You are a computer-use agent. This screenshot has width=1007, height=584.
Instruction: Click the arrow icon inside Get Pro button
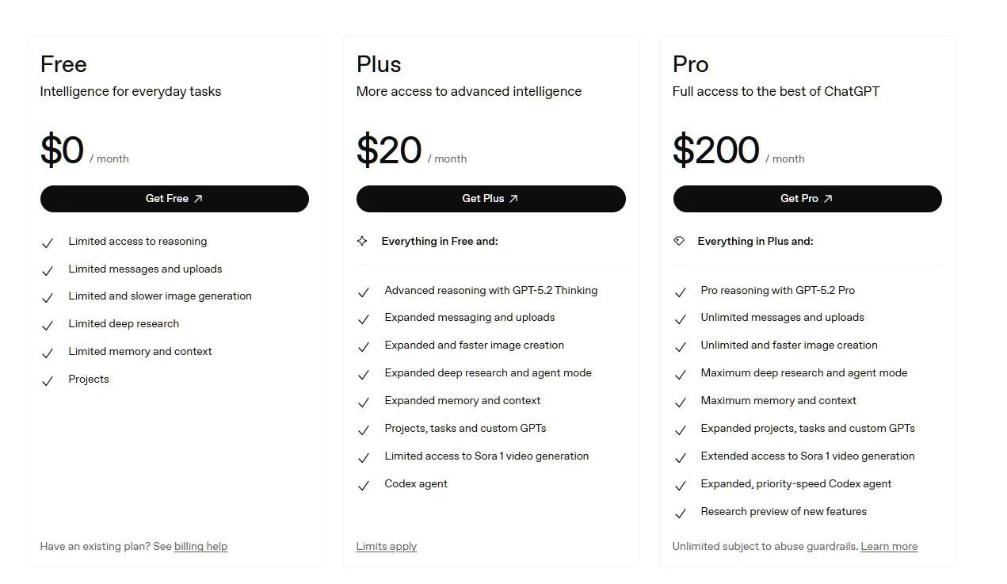830,199
